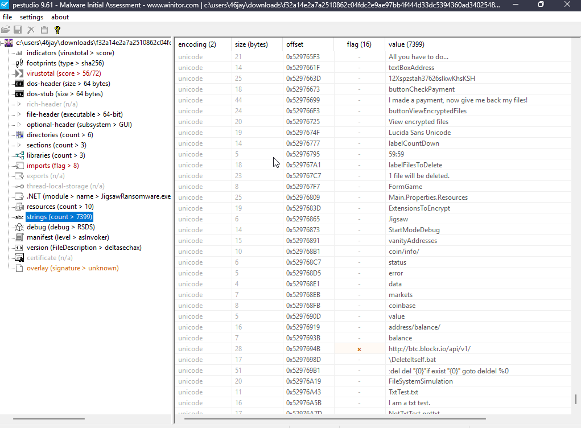581x428 pixels.
Task: Click the root file executable icon
Action: tap(9, 43)
